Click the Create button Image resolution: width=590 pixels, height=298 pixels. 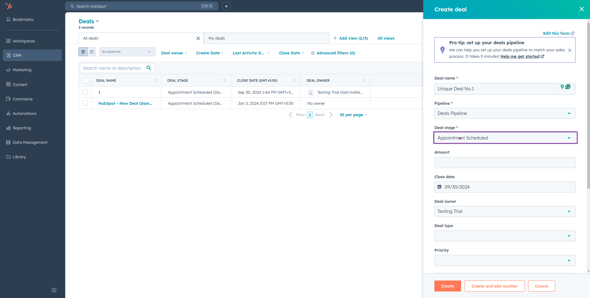pos(448,286)
